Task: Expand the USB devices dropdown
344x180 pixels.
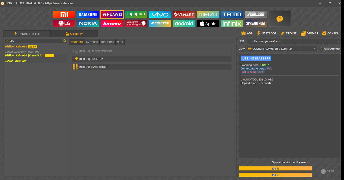Action: click(x=338, y=41)
